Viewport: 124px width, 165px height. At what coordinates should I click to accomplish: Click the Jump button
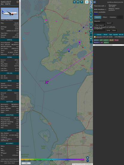[x=108, y=30]
